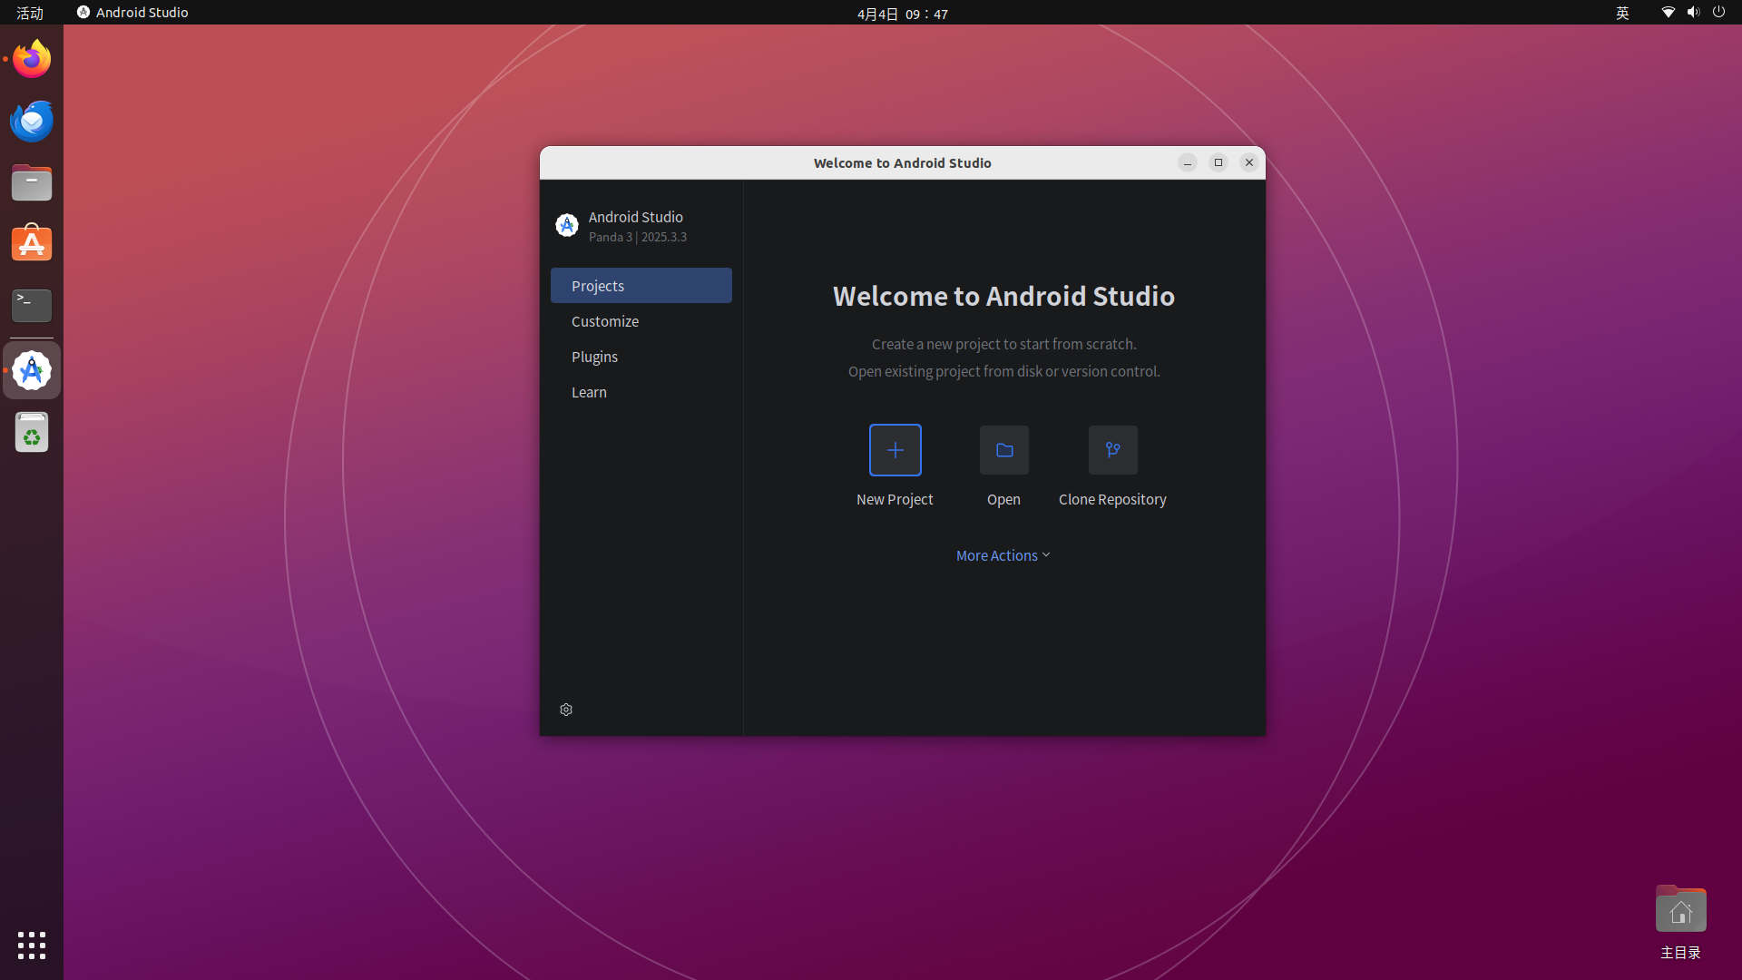The height and width of the screenshot is (980, 1742).
Task: Click the Android Studio logo in sidebar
Action: tap(567, 225)
